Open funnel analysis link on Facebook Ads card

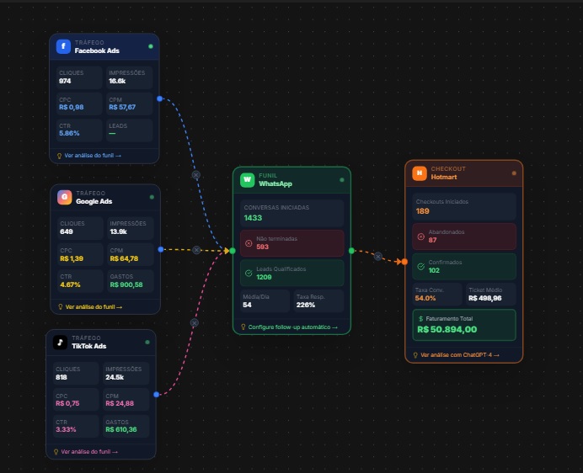click(93, 156)
